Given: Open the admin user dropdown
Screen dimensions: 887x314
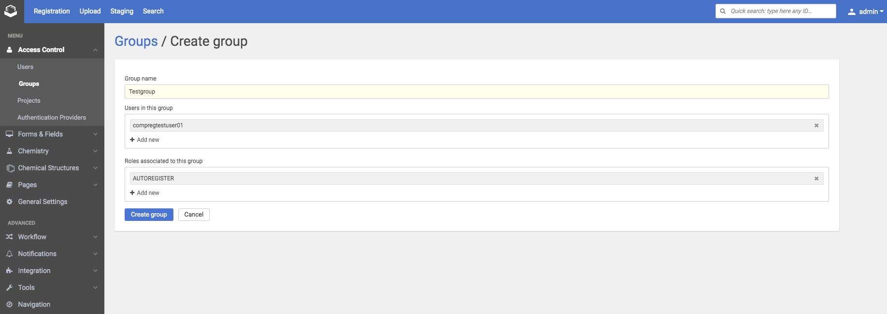Looking at the screenshot, I should [x=866, y=12].
